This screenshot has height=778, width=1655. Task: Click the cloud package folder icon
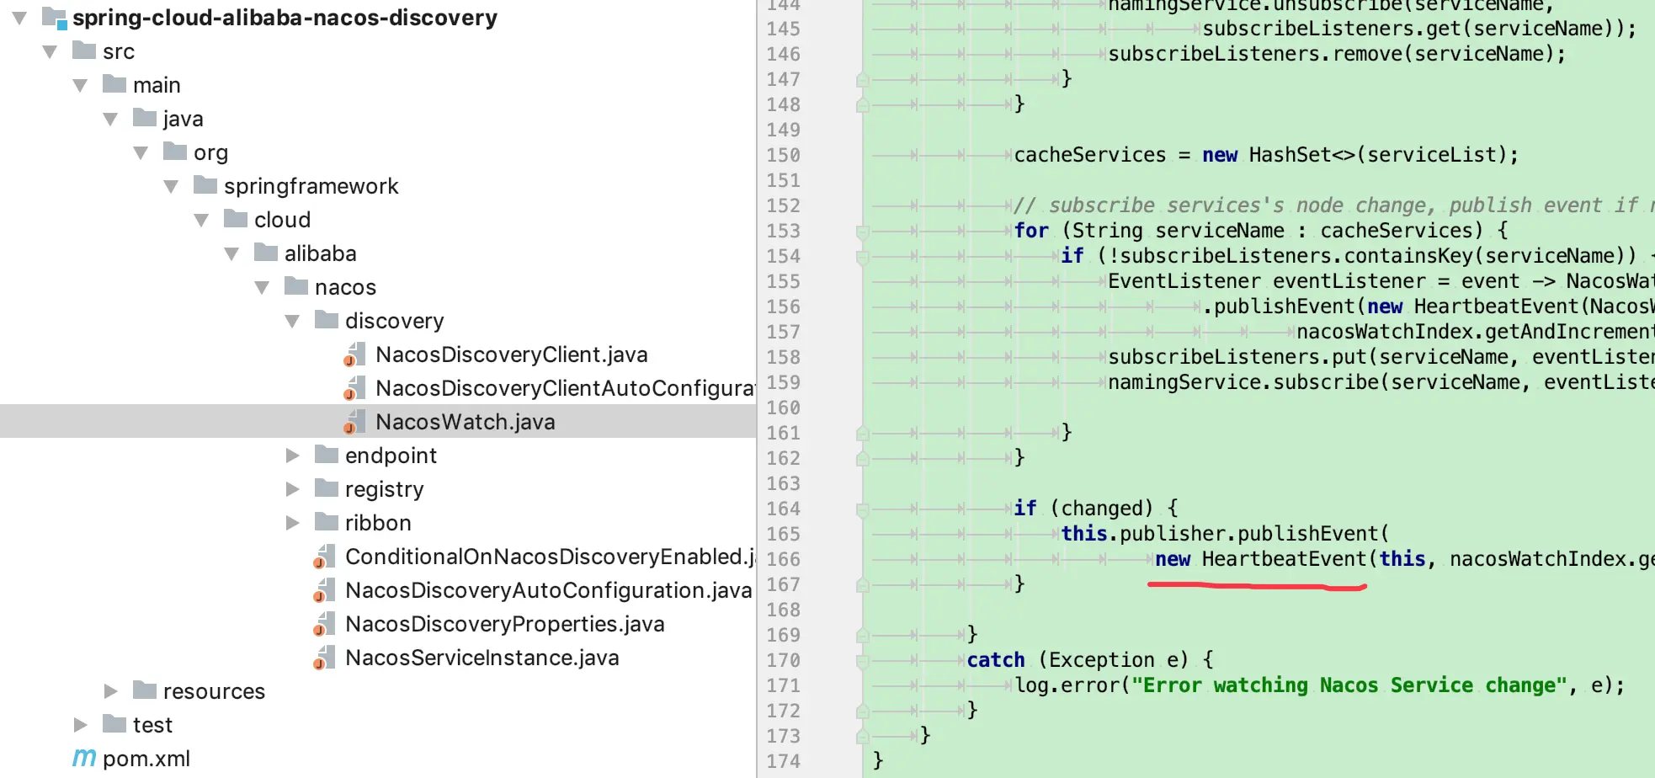(236, 219)
